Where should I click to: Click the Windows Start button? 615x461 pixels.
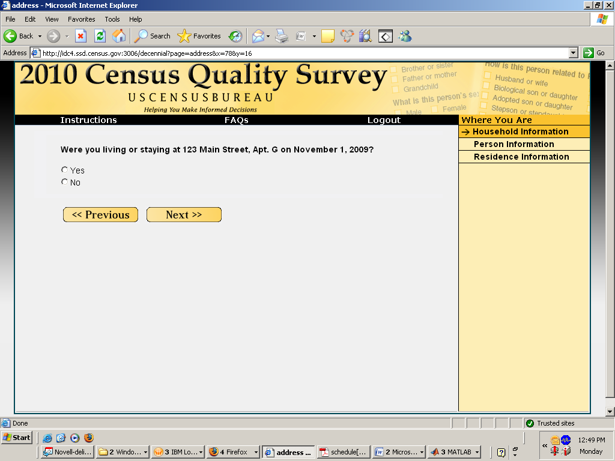[17, 438]
